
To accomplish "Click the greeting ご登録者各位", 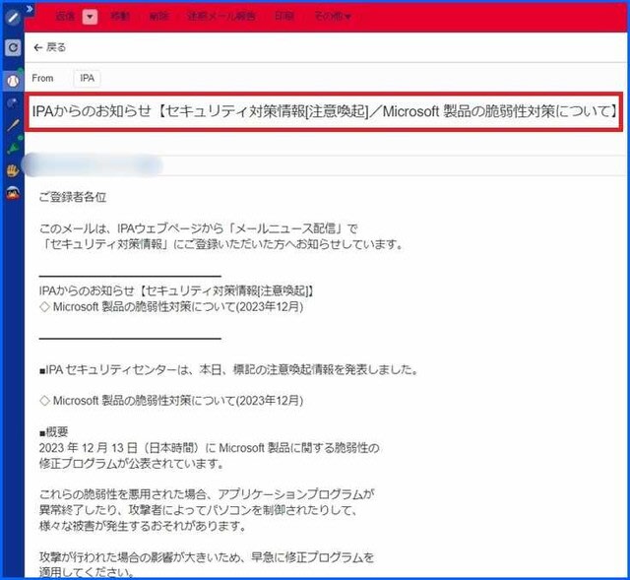I will point(73,197).
